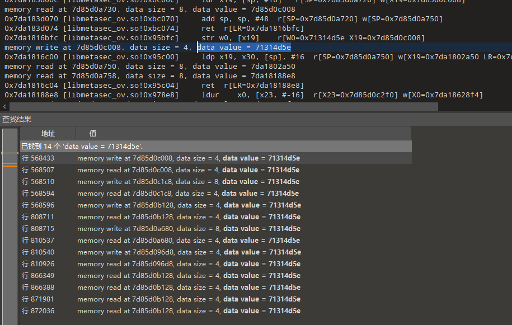Pick the result at line 568596
This screenshot has height=325, width=512.
[38, 205]
